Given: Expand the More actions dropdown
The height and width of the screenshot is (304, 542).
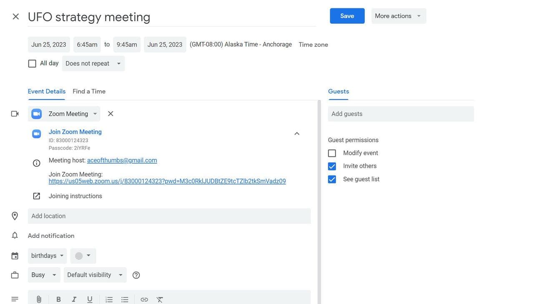Looking at the screenshot, I should pos(398,16).
